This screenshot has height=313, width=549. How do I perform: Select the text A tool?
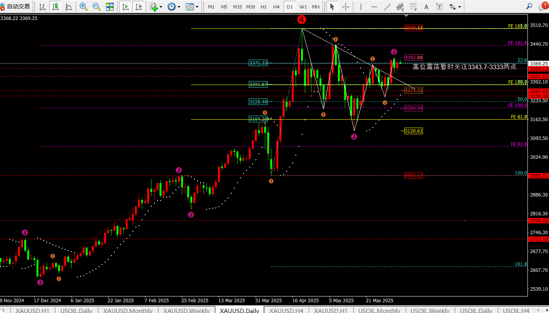coord(426,7)
